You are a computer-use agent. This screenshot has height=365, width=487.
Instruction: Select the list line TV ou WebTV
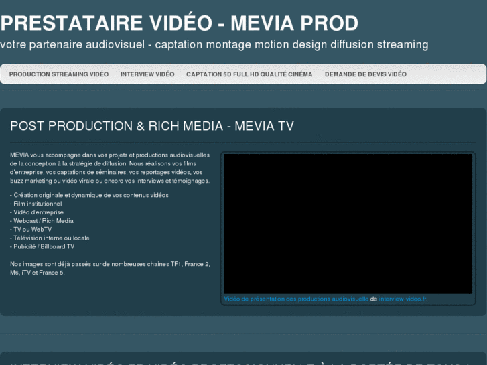tap(31, 230)
